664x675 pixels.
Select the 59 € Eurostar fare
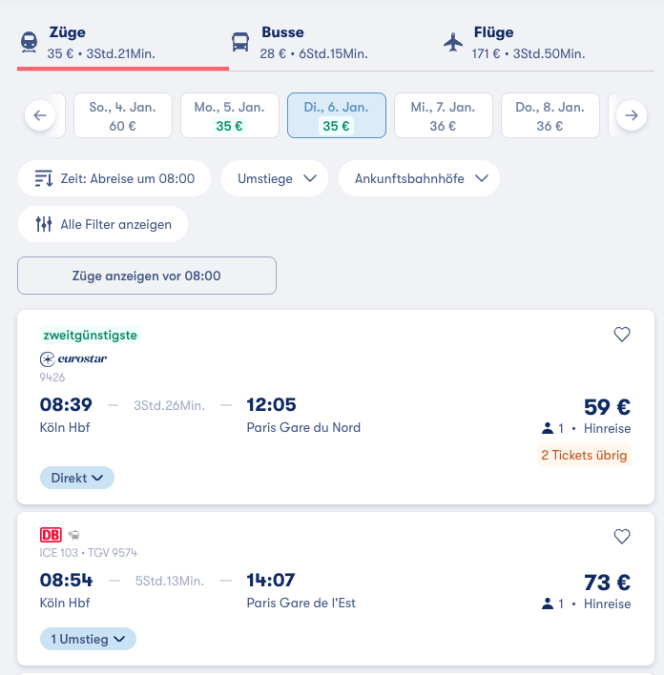pyautogui.click(x=607, y=407)
